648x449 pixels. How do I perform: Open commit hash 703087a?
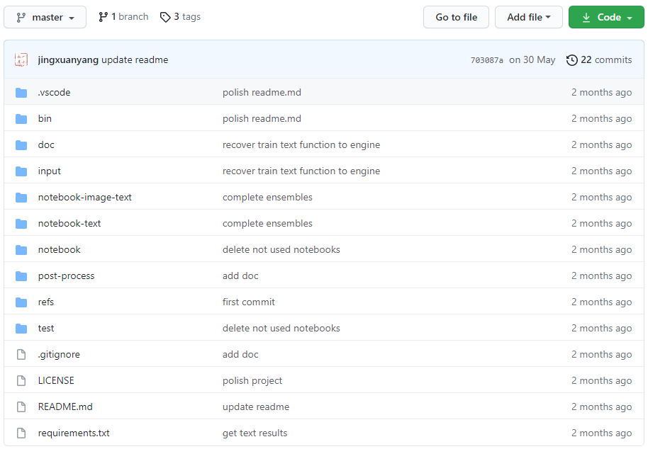coord(486,60)
